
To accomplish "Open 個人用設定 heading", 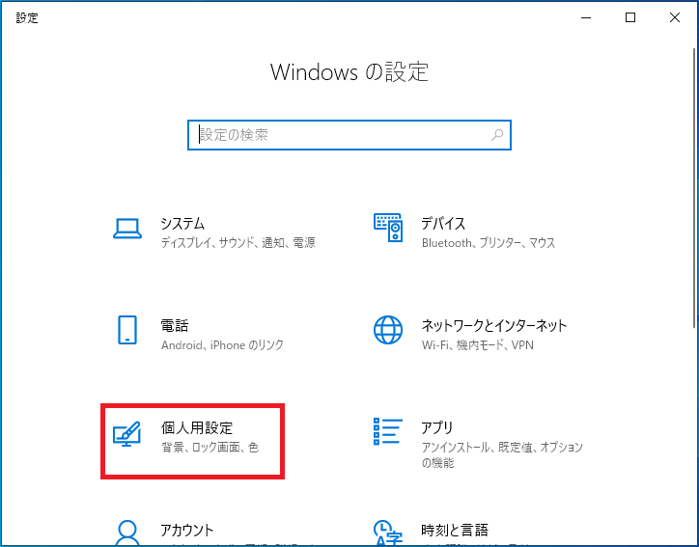I will tap(197, 428).
